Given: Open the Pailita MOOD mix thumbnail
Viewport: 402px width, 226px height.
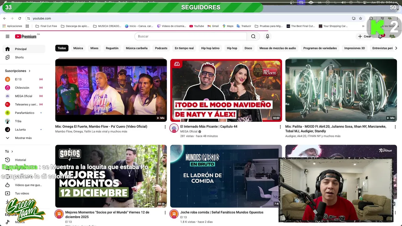Looking at the screenshot, I should click(x=341, y=90).
